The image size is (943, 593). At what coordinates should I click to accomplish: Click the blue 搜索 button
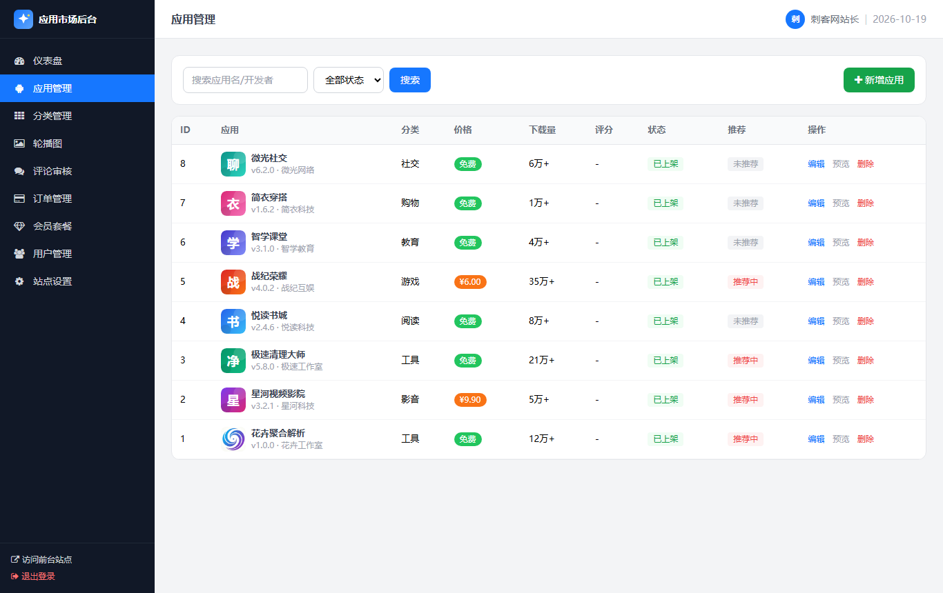tap(410, 80)
